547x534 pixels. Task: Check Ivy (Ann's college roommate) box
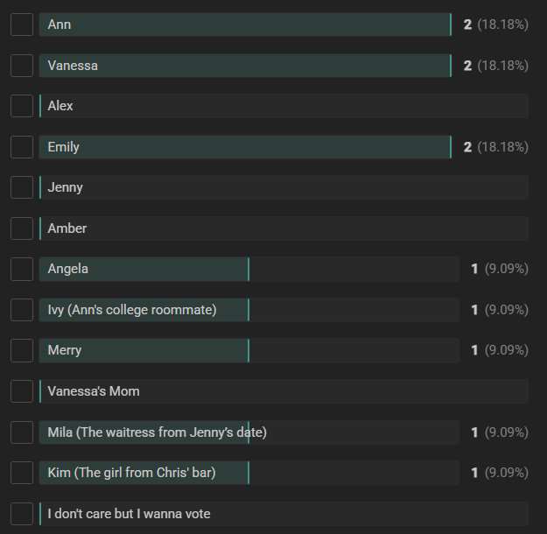(x=22, y=310)
